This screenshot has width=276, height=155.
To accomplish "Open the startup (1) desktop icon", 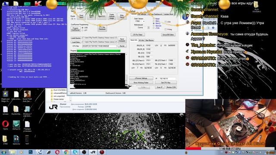I will (x=16, y=125).
